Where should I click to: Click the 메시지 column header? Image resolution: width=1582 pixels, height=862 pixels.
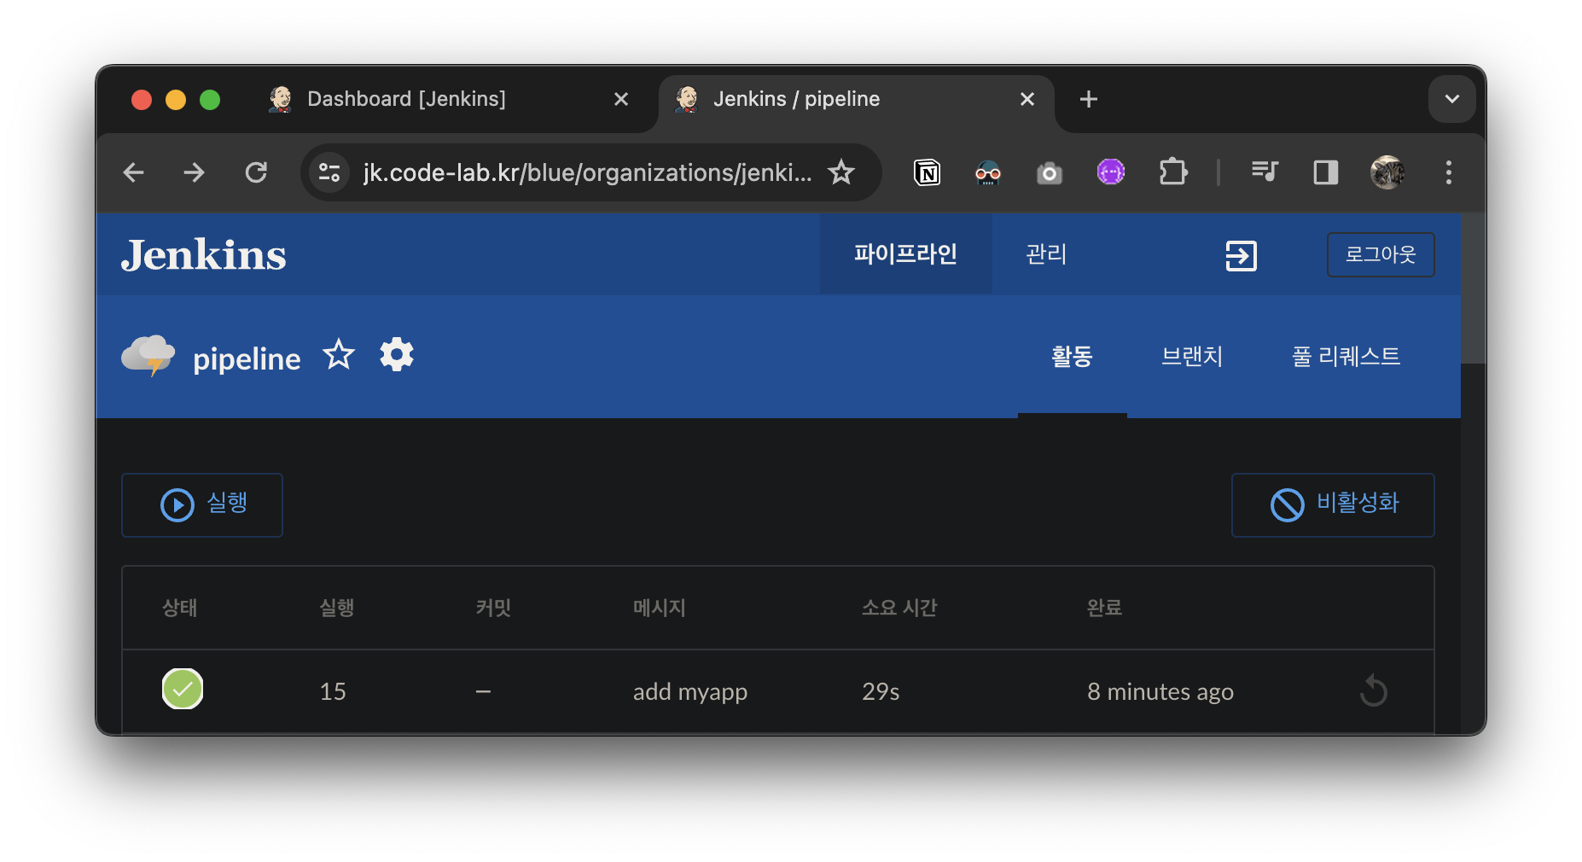coord(660,608)
